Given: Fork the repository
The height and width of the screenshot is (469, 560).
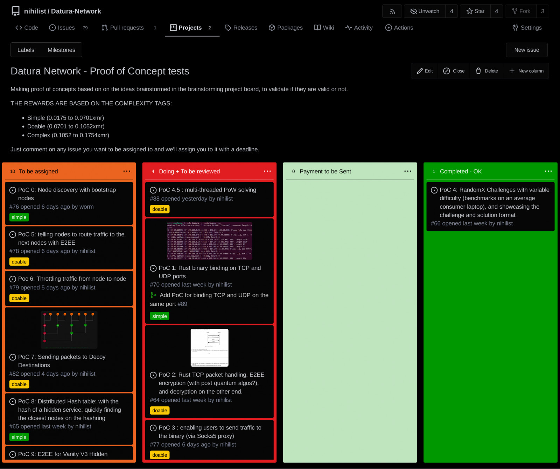Looking at the screenshot, I should 521,11.
